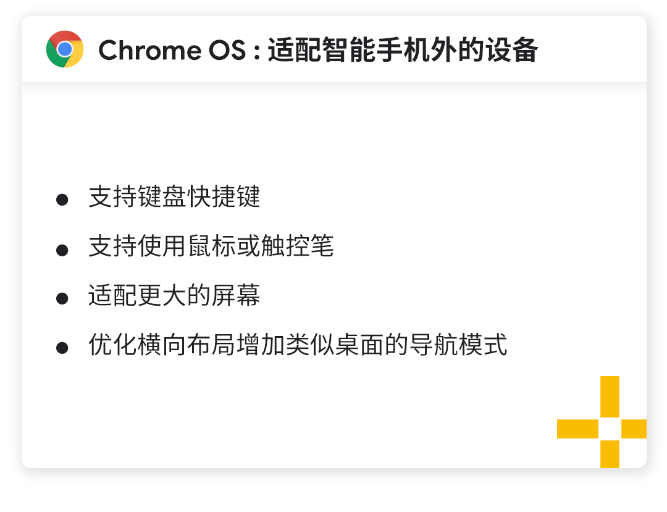The height and width of the screenshot is (512, 667).
Task: Click the word 触控笔 in second bullet
Action: (x=297, y=246)
